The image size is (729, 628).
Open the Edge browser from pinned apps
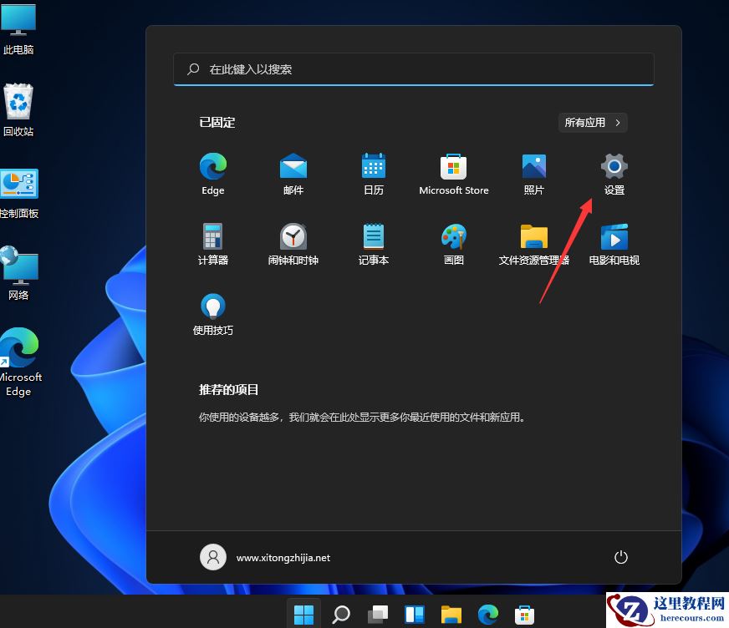(212, 173)
